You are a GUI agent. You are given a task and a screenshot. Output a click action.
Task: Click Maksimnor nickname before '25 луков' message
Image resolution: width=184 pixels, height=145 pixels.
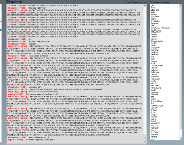[x=16, y=8]
